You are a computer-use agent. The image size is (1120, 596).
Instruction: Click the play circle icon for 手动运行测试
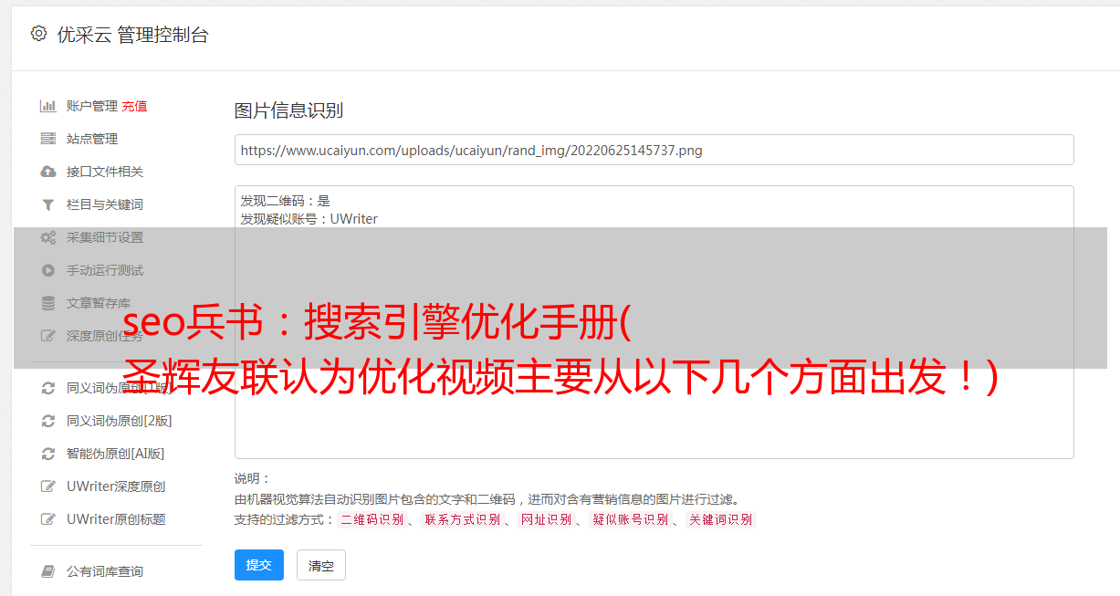[x=48, y=270]
